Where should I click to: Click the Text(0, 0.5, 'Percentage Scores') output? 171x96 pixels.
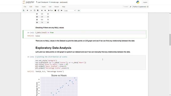click(50, 71)
